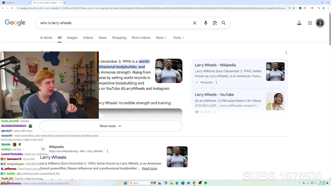Expand AI overview with Show more
Image resolution: width=331 pixels, height=186 pixels.
point(111,126)
